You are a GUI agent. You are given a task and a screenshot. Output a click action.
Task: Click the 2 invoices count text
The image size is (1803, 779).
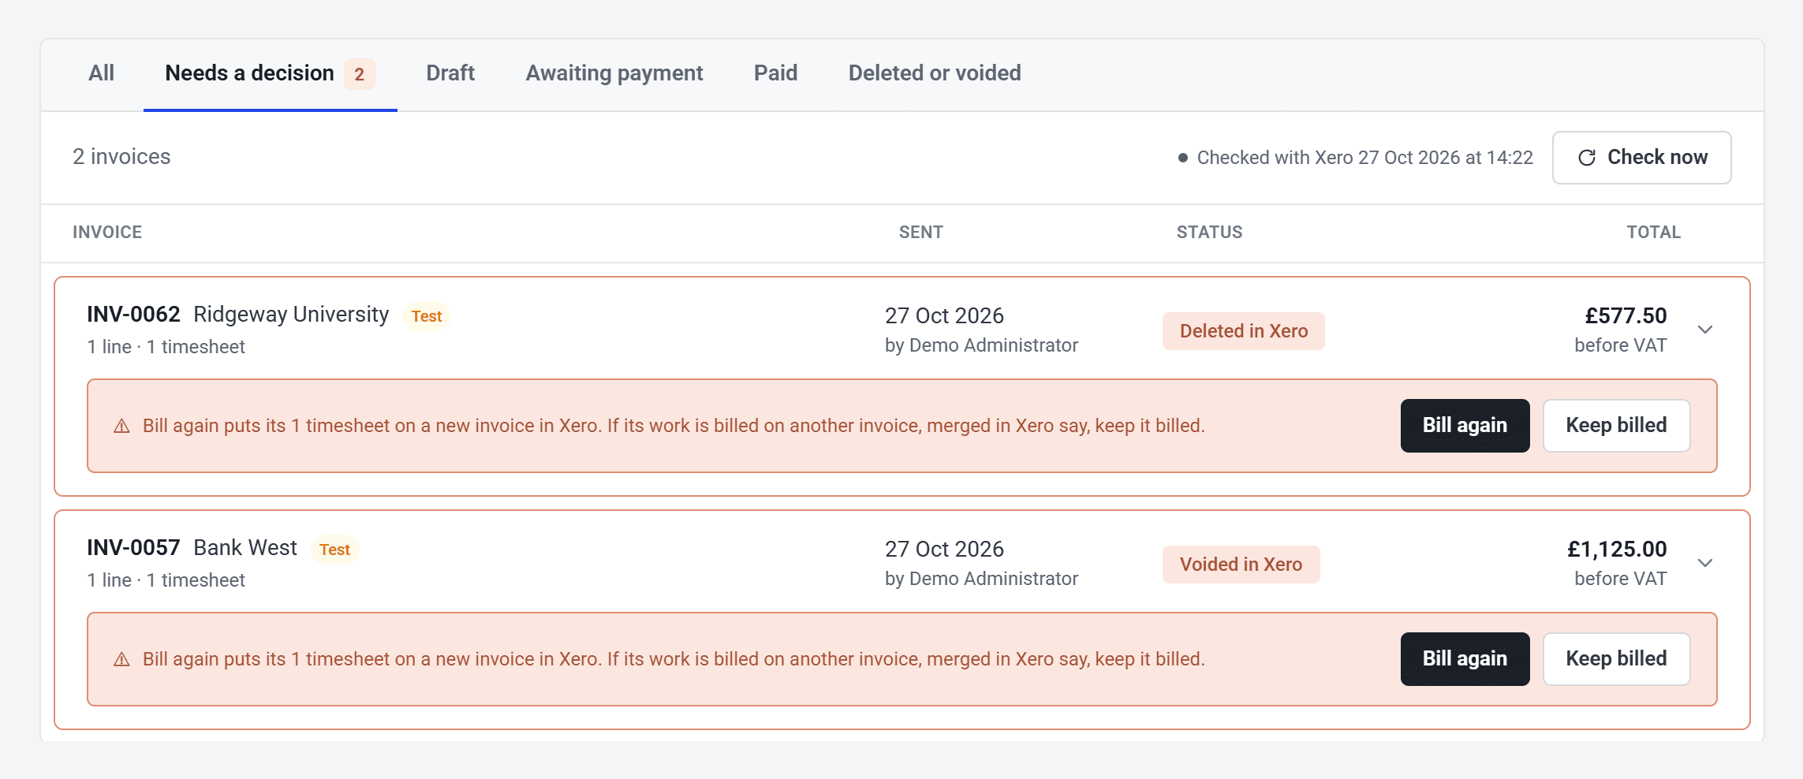[x=121, y=157]
